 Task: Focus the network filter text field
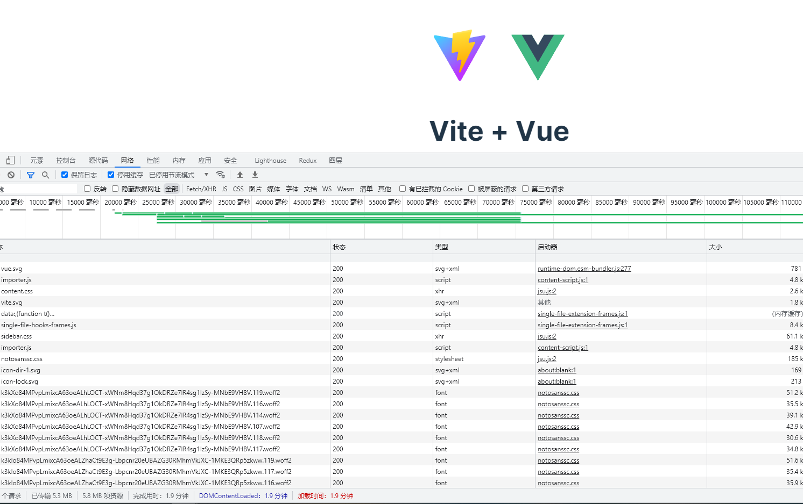tap(38, 189)
